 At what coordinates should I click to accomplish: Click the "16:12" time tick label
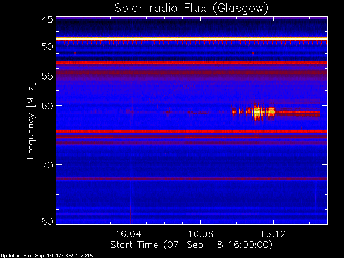273,234
